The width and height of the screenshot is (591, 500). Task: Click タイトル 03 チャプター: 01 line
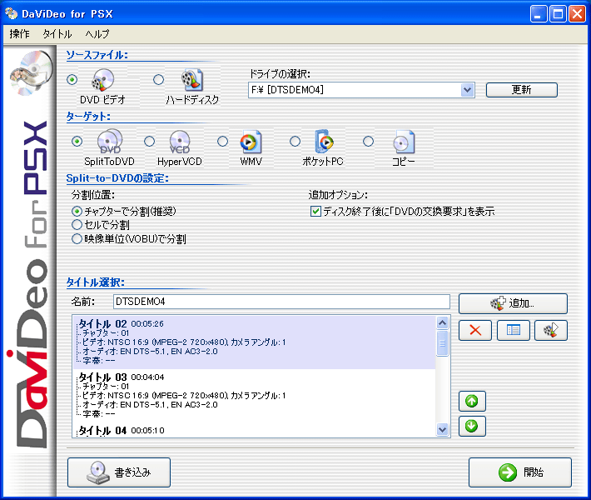[x=106, y=387]
